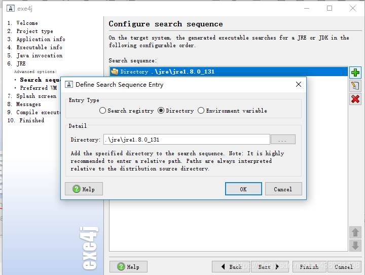Click the wizard Cancel button at bottom
The height and width of the screenshot is (275, 365).
(x=344, y=266)
